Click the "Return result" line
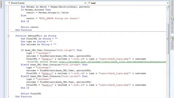Viewport: 174px width, 98px height. coord(30,27)
